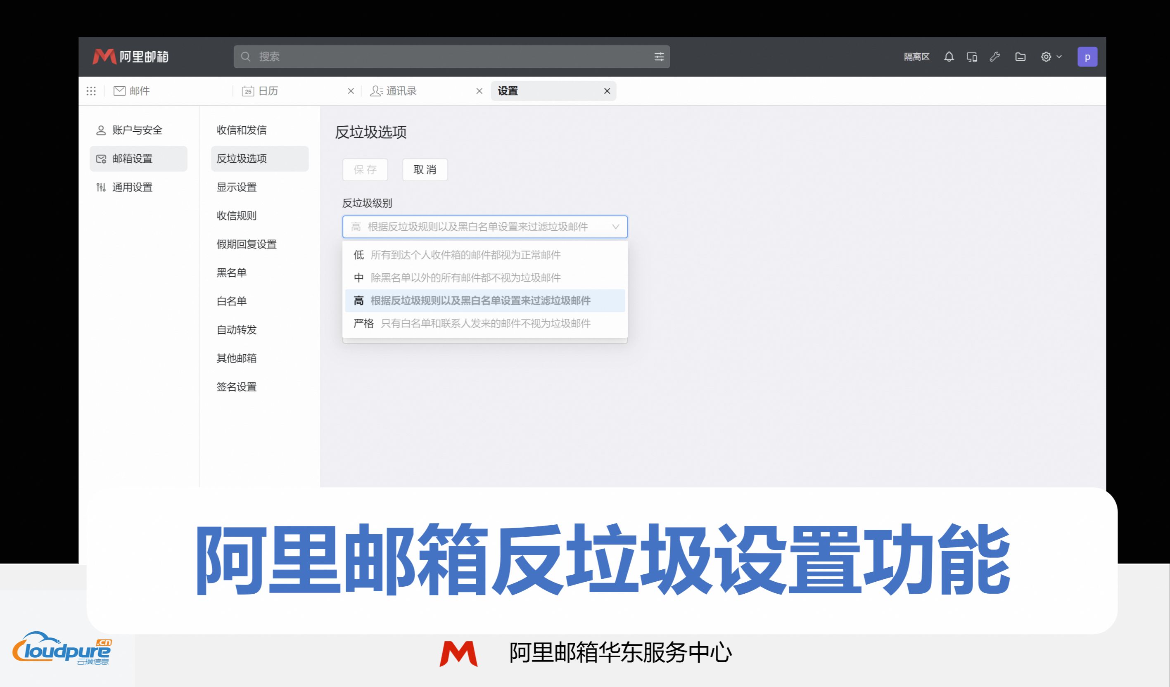Select 反垃圾选项 submenu
Image resolution: width=1170 pixels, height=687 pixels.
259,159
